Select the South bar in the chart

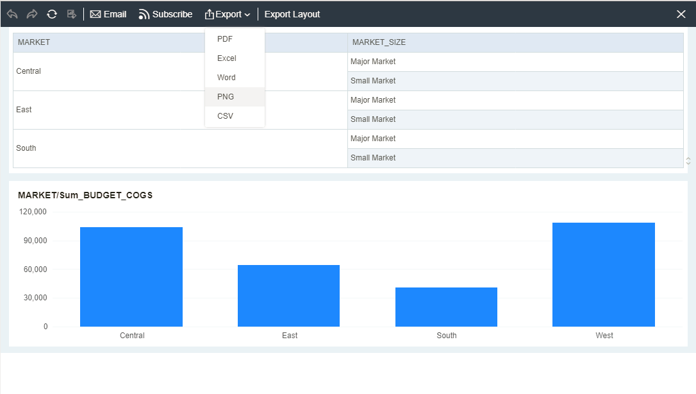tap(446, 307)
